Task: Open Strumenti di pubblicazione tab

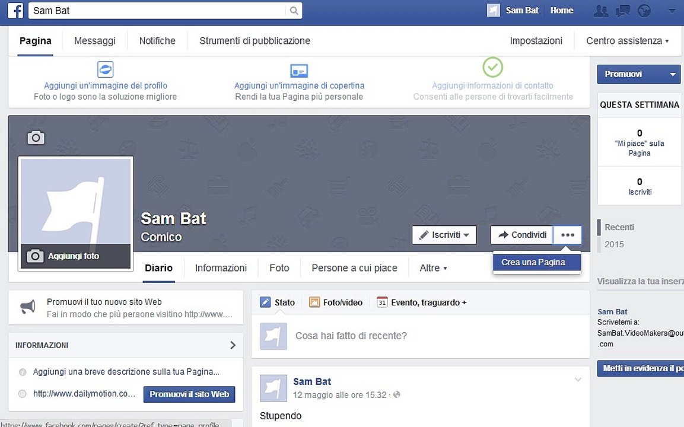Action: pyautogui.click(x=254, y=41)
